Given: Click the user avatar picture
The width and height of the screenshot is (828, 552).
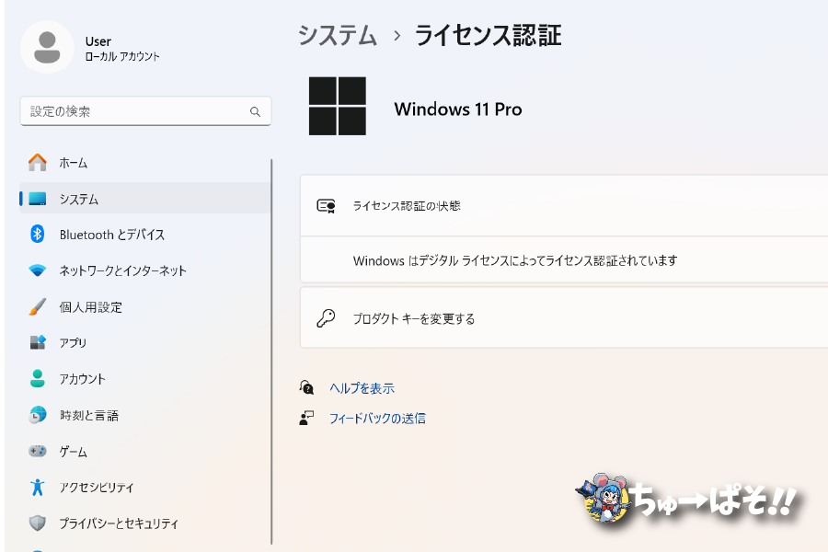Looking at the screenshot, I should (x=47, y=48).
